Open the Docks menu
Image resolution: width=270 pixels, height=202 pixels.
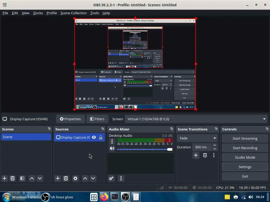coord(38,13)
